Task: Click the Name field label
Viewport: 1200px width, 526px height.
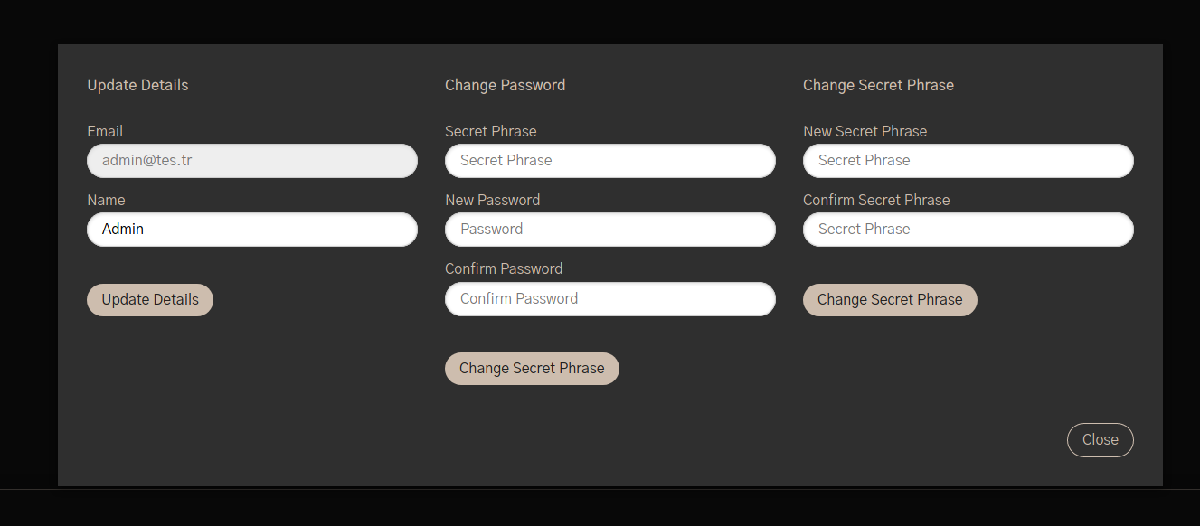Action: (x=106, y=200)
